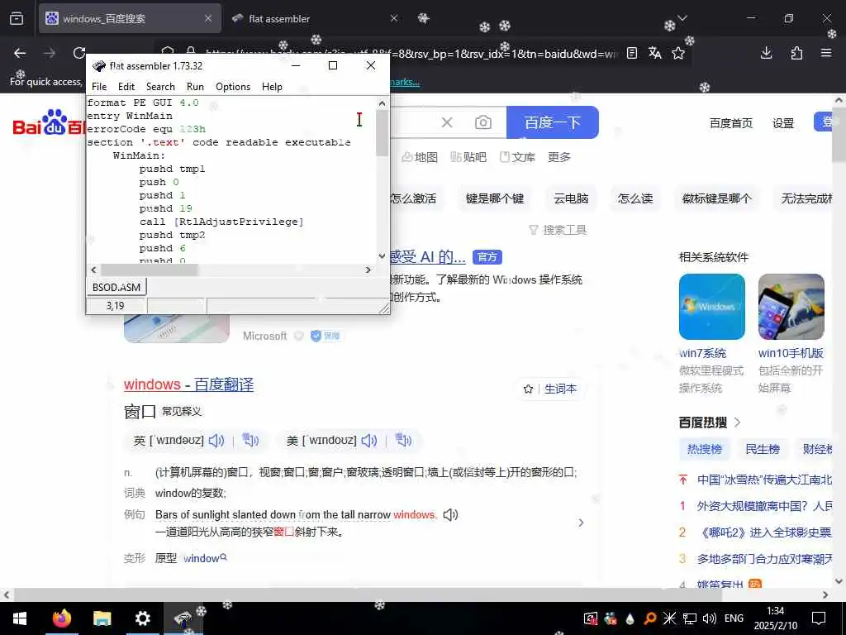
Task: Select suggestion chip 键是哪个键
Action: 495,198
